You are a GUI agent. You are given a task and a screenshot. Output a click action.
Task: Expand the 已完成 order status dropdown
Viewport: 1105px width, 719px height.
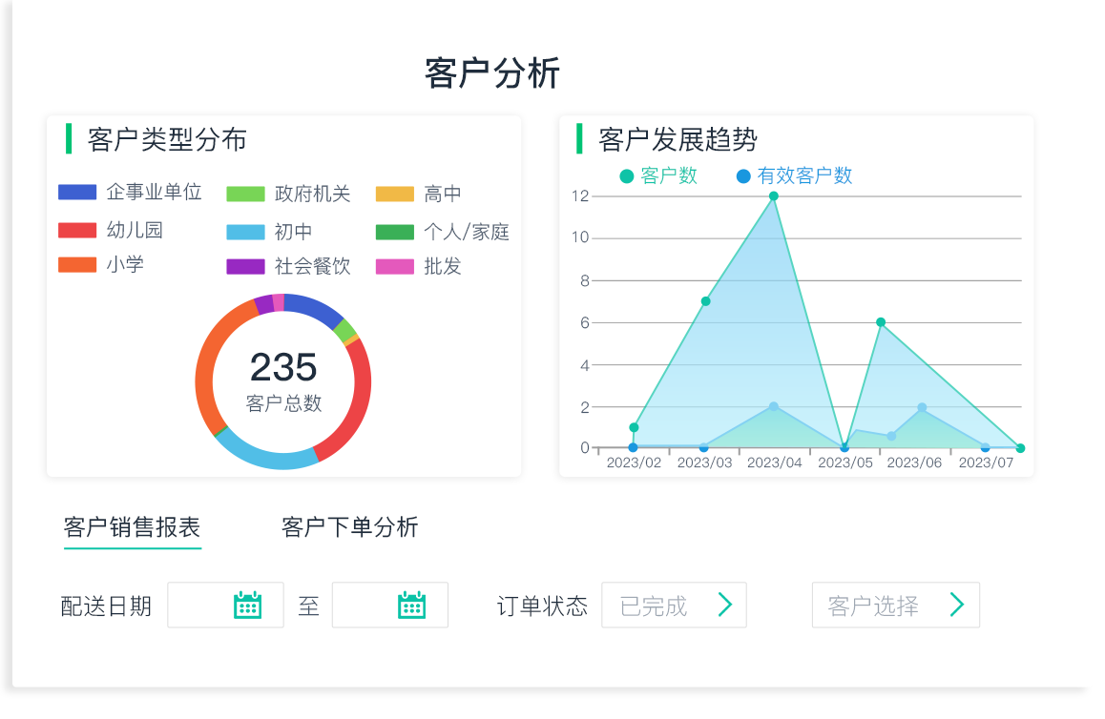(x=673, y=605)
